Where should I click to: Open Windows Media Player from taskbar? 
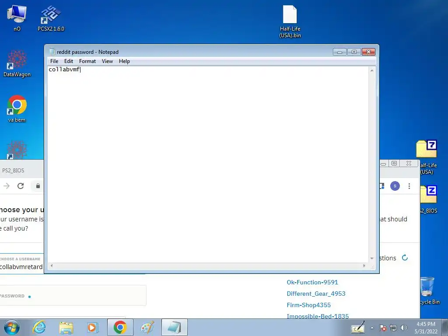[x=93, y=327]
